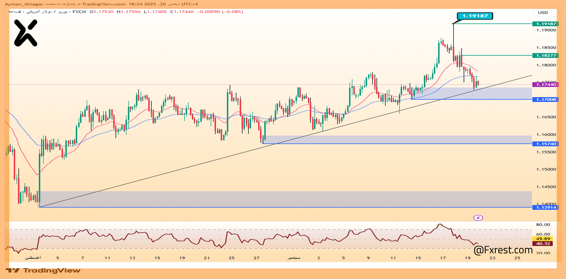The image size is (566, 279).
Task: Open the USD currency selector
Action: pos(543,12)
